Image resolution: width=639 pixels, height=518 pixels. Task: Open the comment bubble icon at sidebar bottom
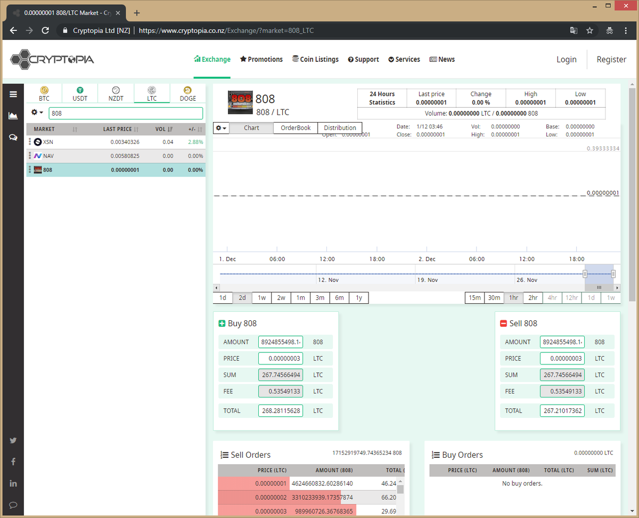coord(13,505)
